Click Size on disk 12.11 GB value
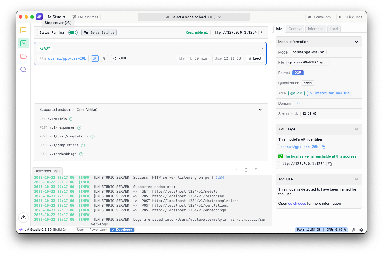The height and width of the screenshot is (255, 383). 309,114
